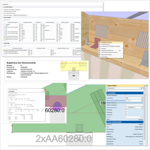Choose 'Eigenschaften kopieren' menu entry
Screen dimensions: 150x150
pyautogui.click(x=111, y=55)
